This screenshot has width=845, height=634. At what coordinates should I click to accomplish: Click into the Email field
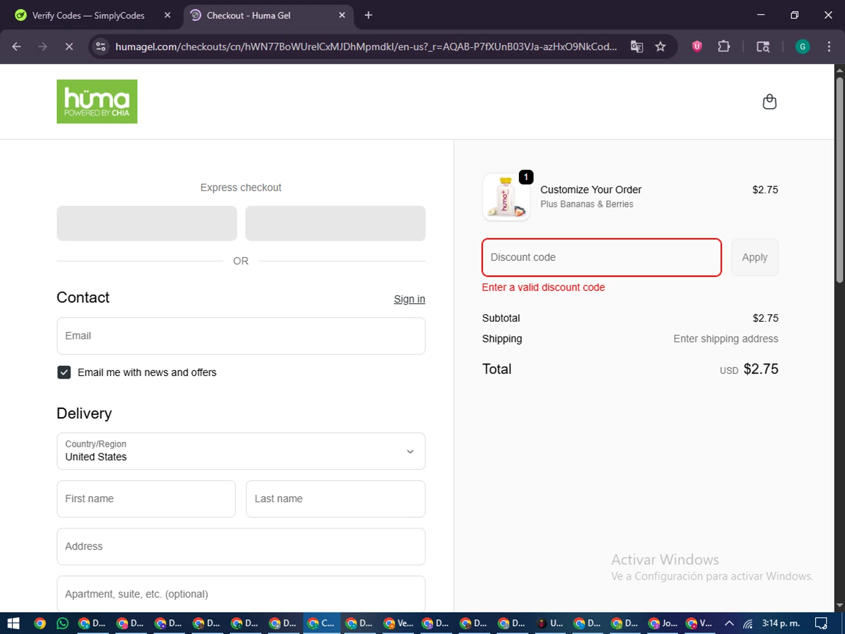click(241, 336)
